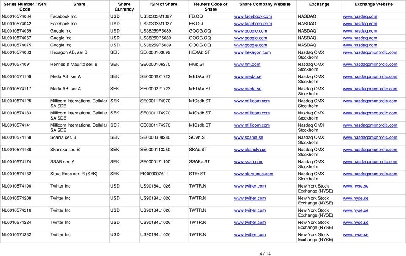
Task: Select the Hennes & Mauritz ser. B cell
Action: pos(74,65)
